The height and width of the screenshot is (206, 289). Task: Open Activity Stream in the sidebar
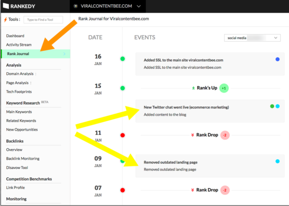pos(19,45)
